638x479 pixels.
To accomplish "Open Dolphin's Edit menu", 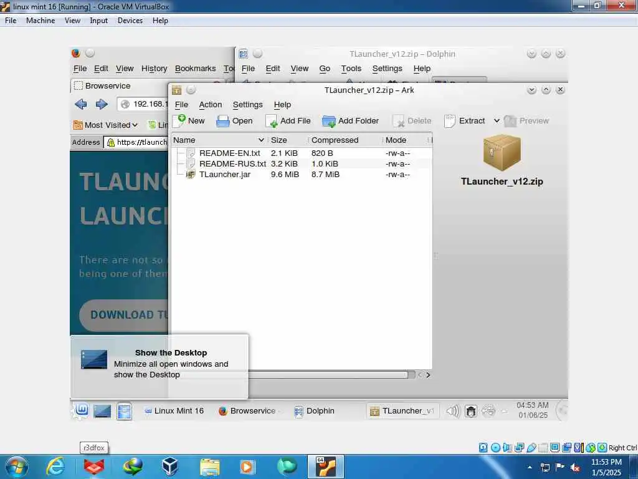I will pyautogui.click(x=273, y=69).
